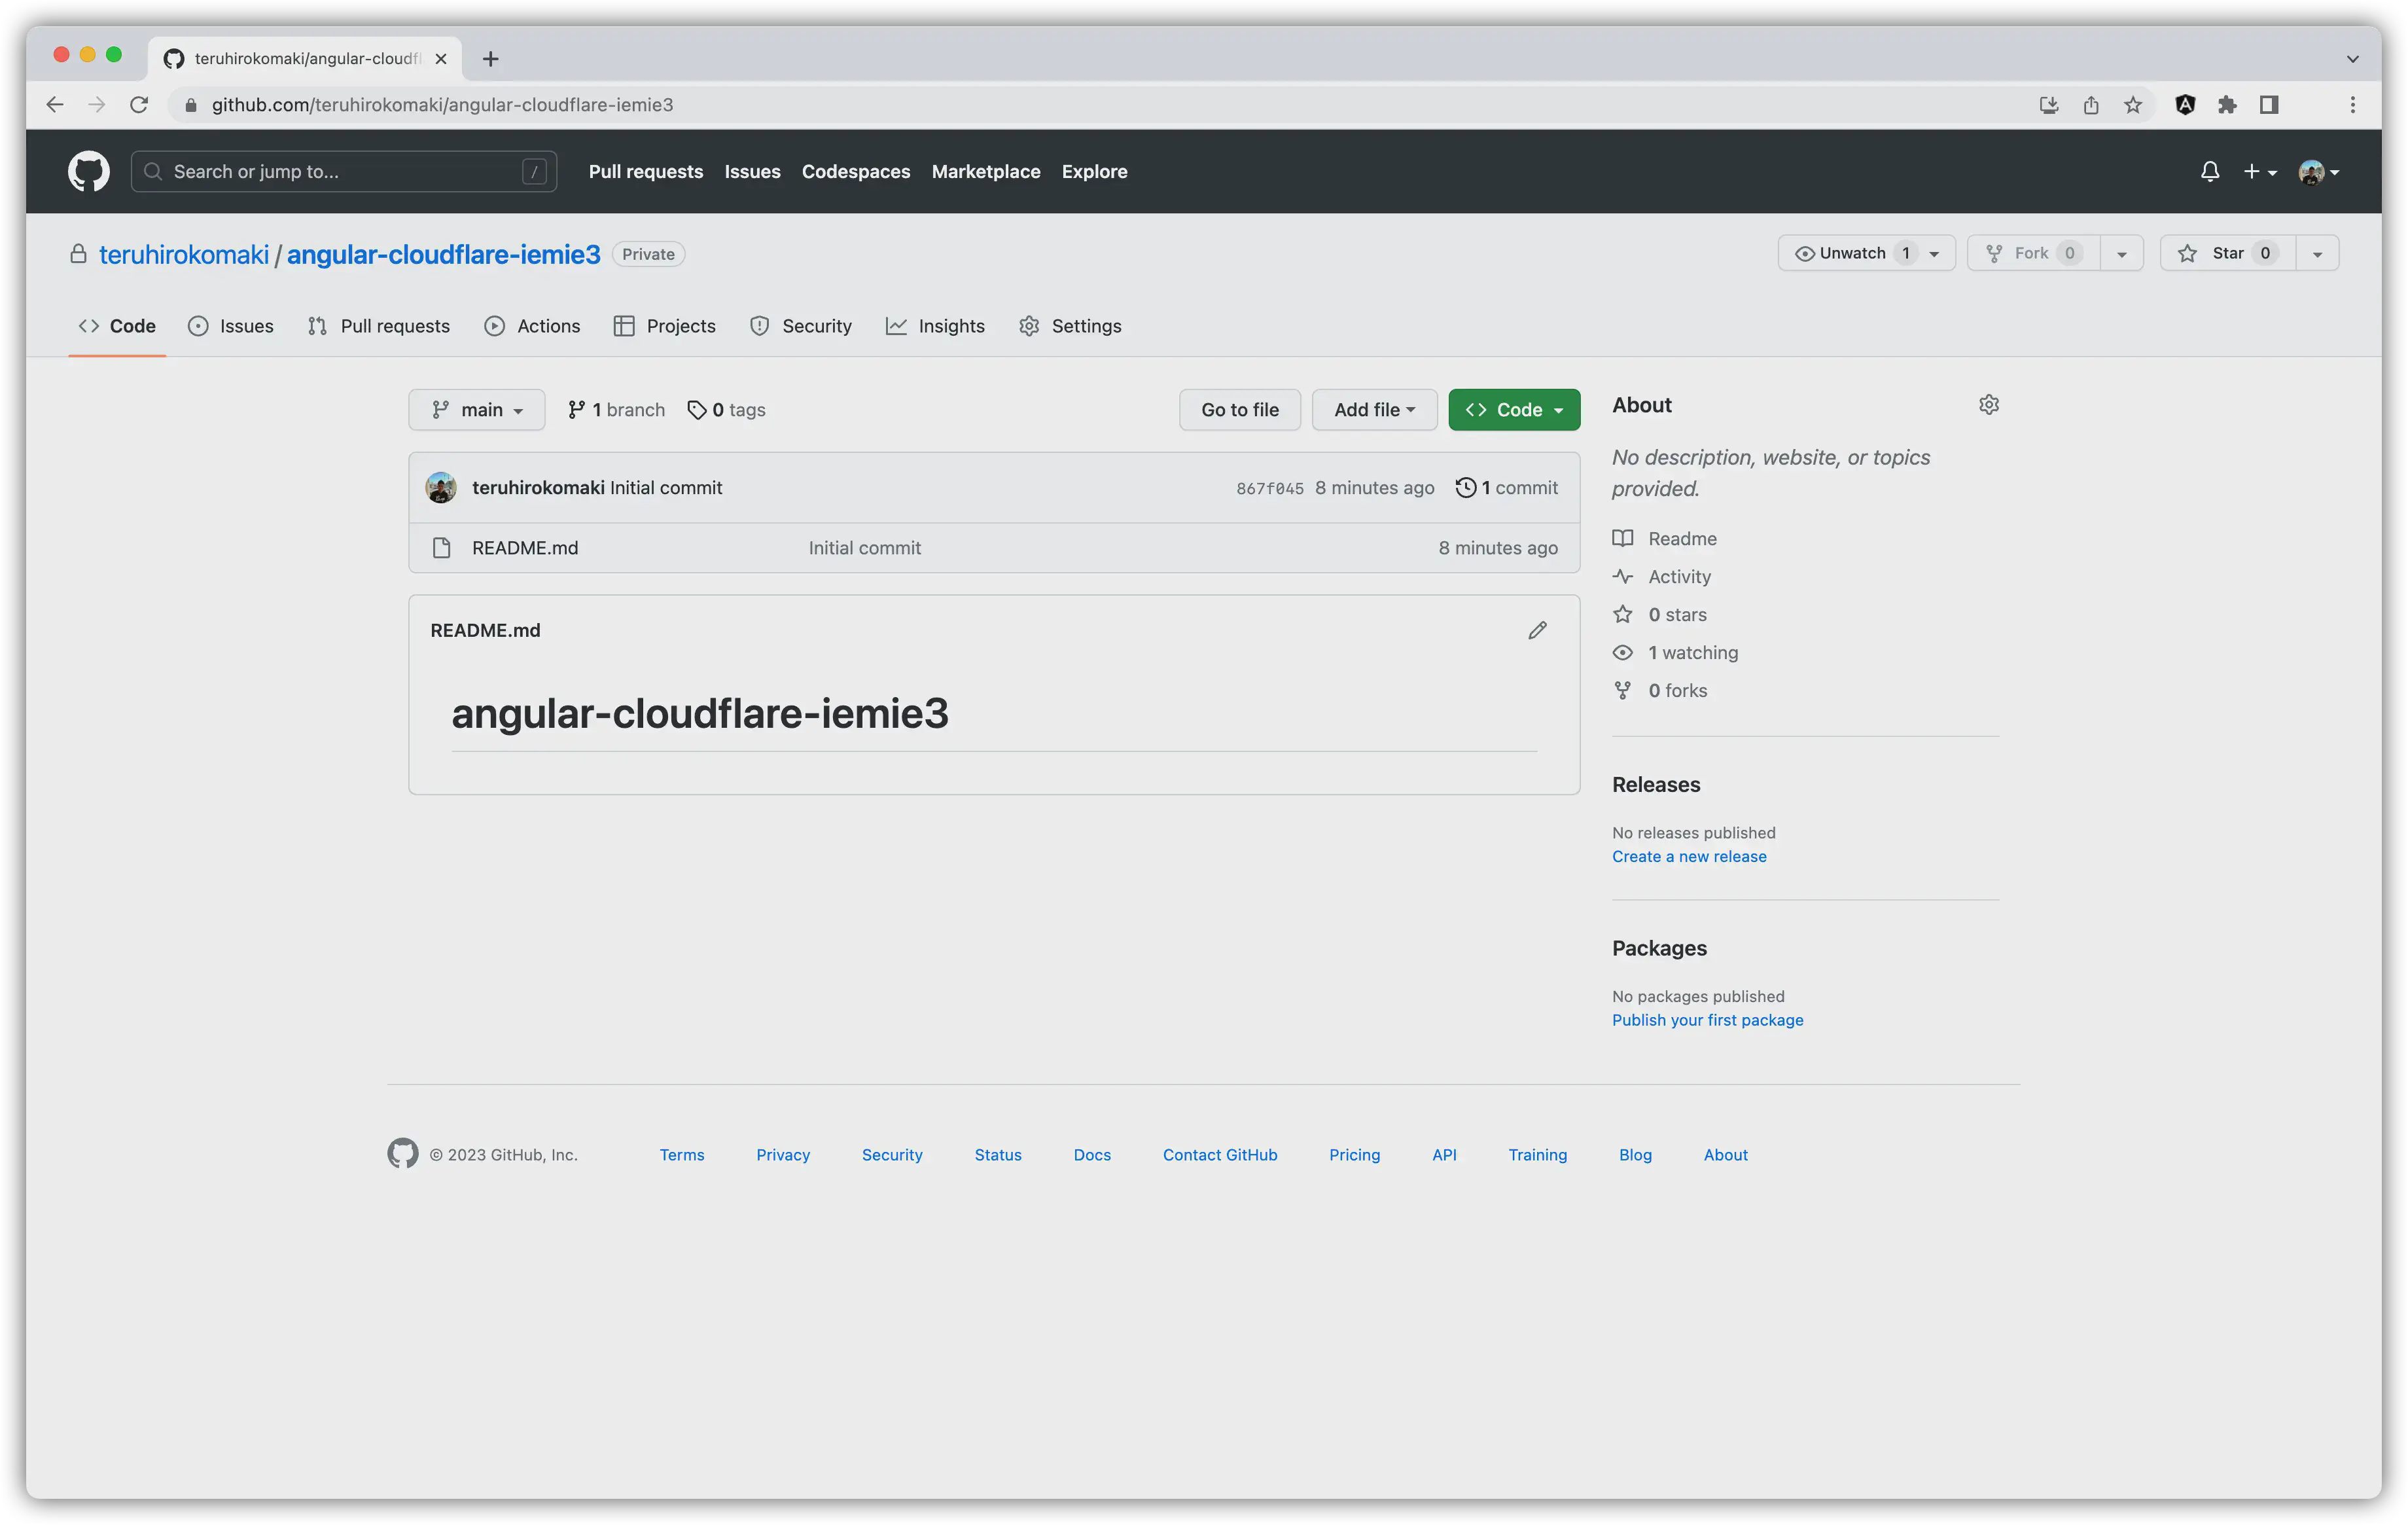Image resolution: width=2408 pixels, height=1525 pixels.
Task: Open the repository Security tab
Action: click(800, 325)
